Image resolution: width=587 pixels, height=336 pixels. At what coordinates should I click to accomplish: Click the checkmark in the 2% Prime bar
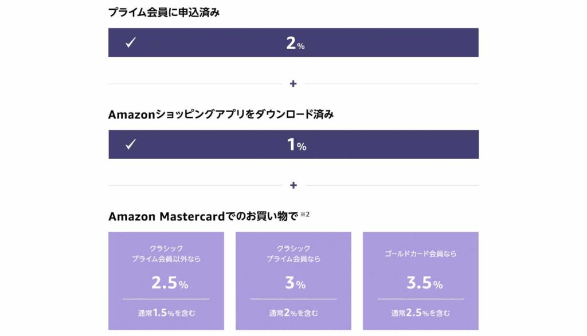pos(131,42)
